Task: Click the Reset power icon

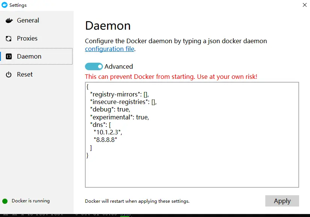Action: pos(9,75)
